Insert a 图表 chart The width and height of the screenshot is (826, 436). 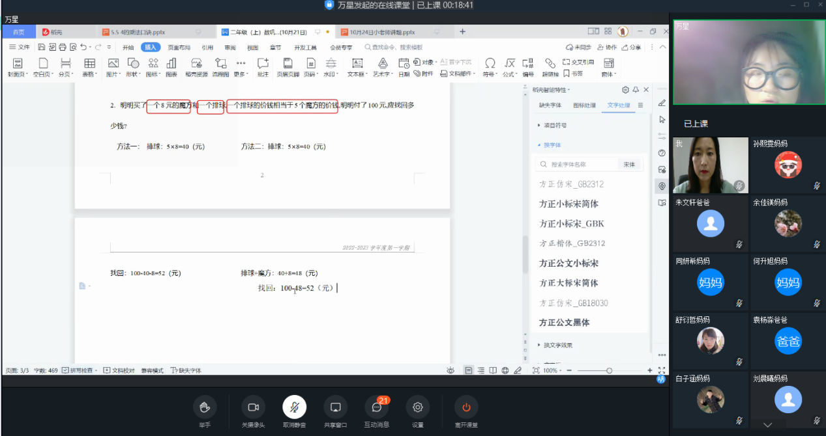click(171, 67)
